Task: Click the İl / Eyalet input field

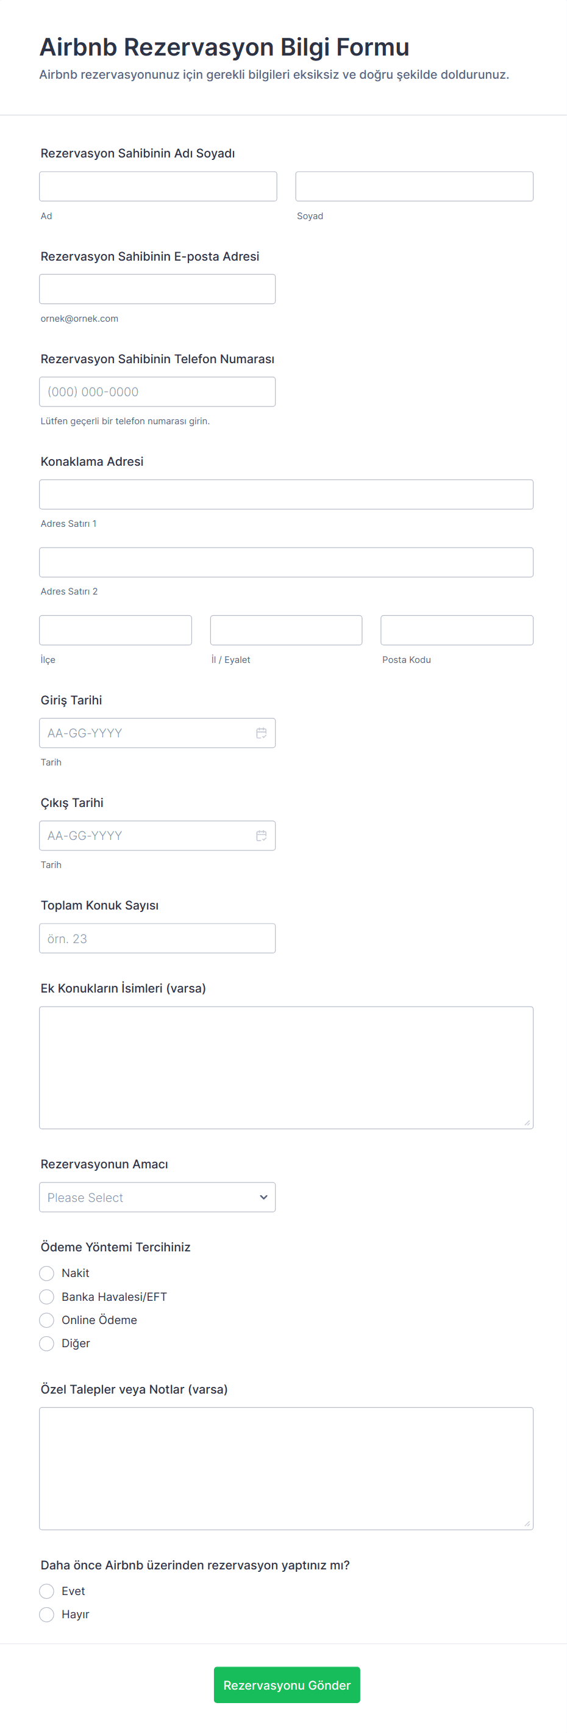Action: click(x=286, y=631)
